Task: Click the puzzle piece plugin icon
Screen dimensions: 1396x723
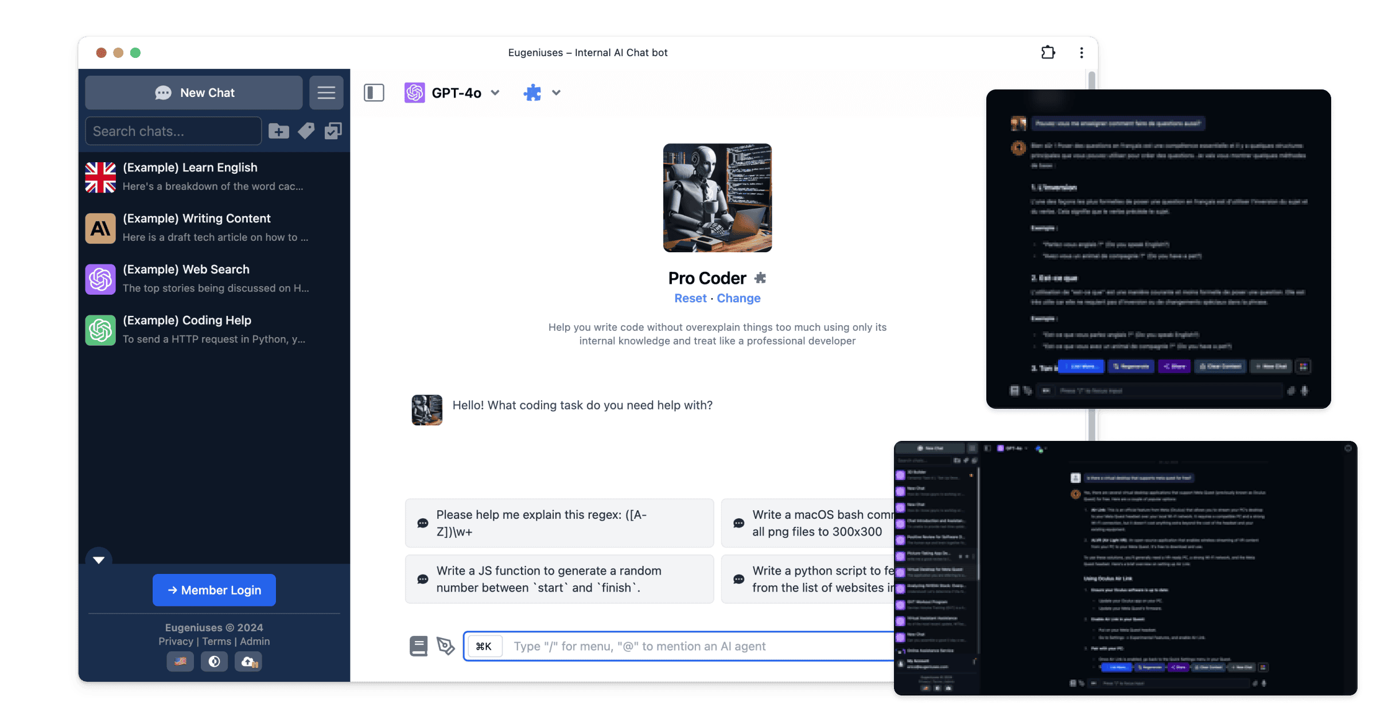Action: click(532, 92)
